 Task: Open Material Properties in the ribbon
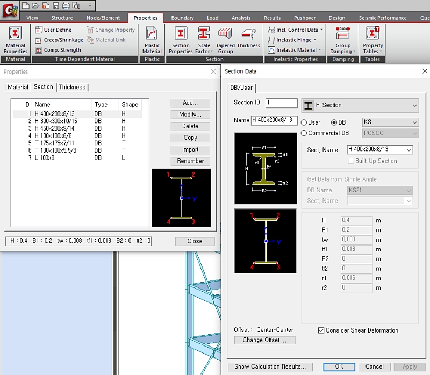[x=16, y=40]
